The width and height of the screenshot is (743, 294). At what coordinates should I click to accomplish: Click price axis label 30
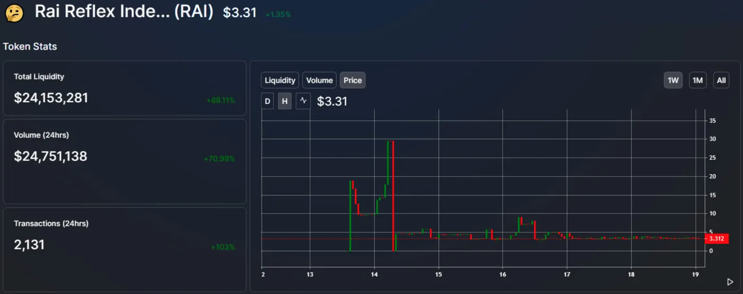712,139
